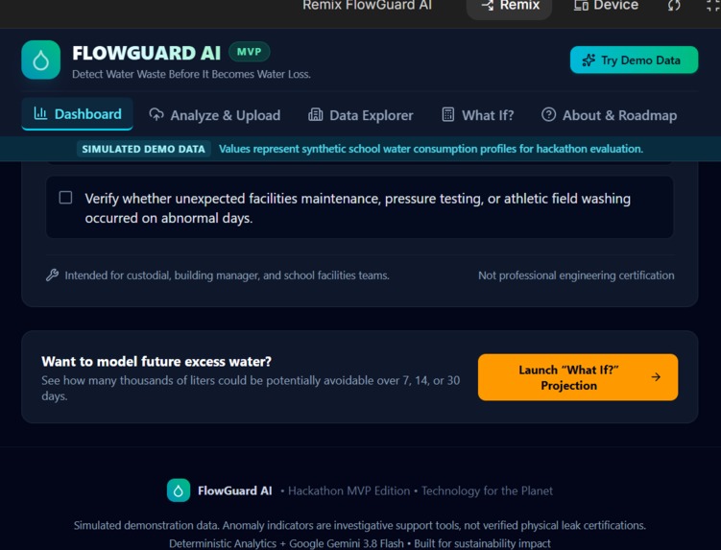Launch the "What If?" Projection
Viewport: 721px width, 550px height.
[x=578, y=377]
